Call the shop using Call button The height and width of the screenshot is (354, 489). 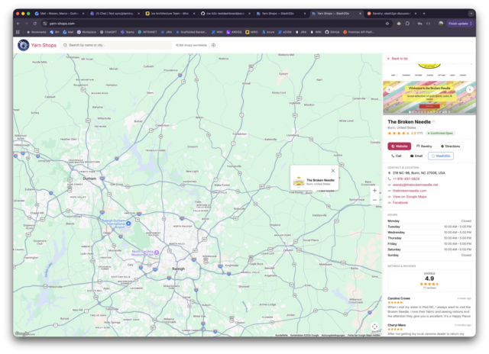point(397,156)
